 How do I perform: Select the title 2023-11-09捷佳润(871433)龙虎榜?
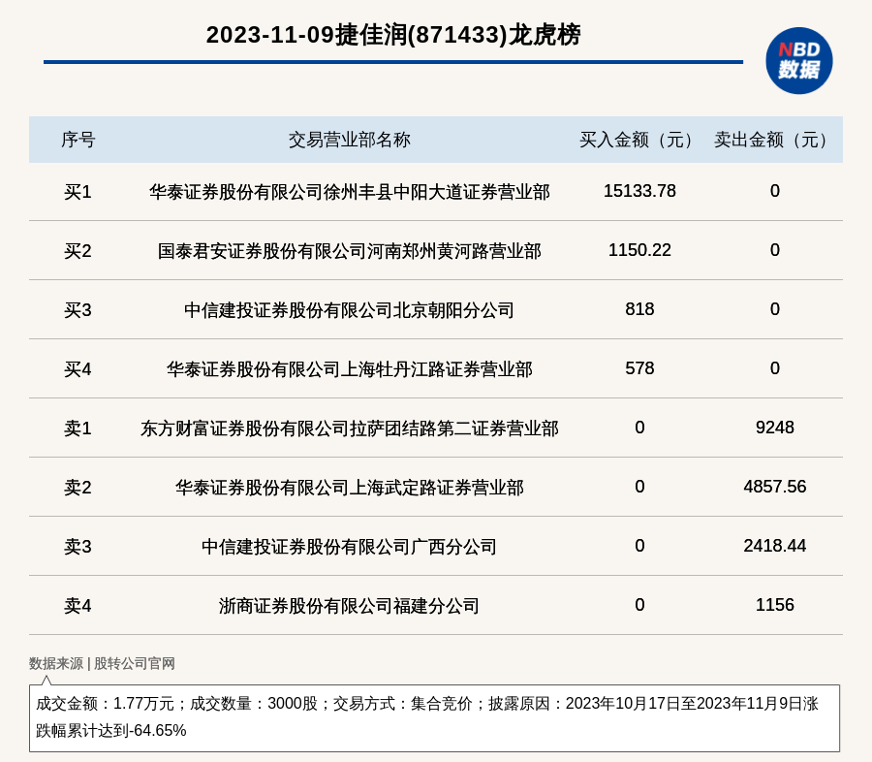(393, 35)
